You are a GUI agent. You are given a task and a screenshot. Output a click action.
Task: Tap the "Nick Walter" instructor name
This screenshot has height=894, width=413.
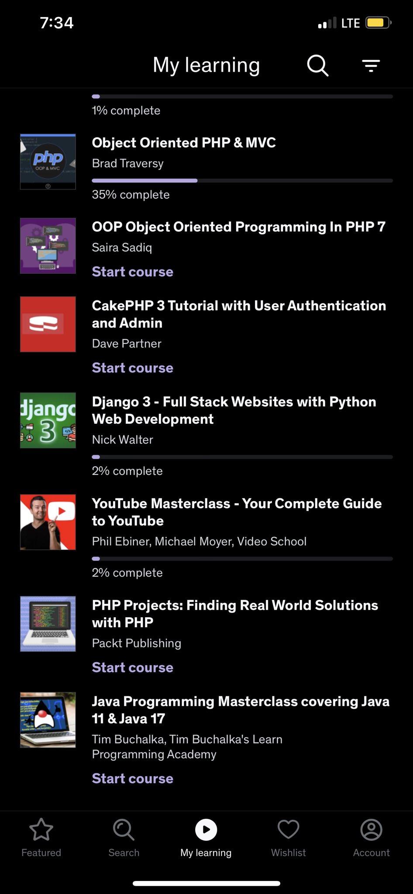tap(123, 440)
